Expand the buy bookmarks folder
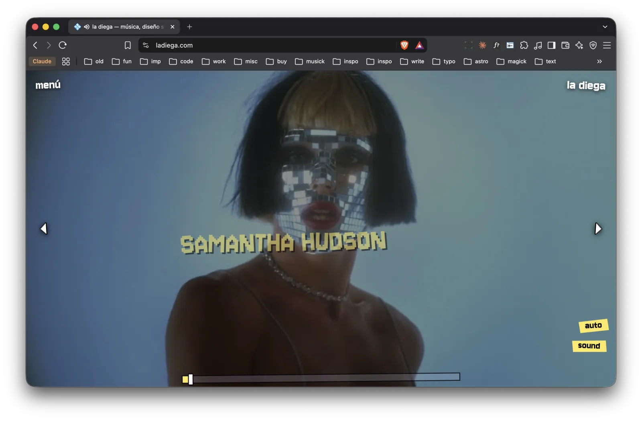Screen dimensions: 642x421 276,61
